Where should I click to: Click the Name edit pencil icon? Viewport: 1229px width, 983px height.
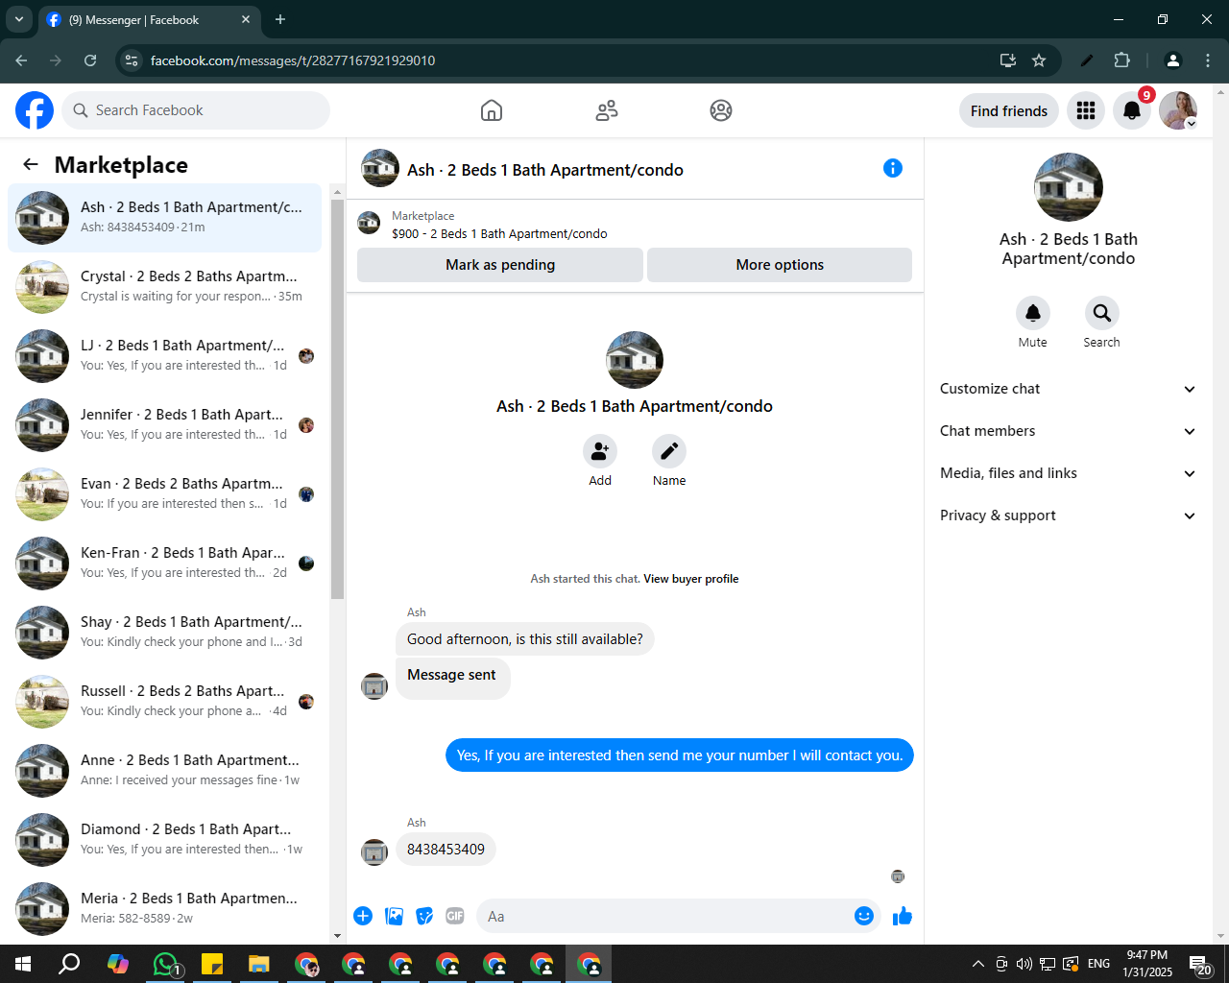click(669, 451)
